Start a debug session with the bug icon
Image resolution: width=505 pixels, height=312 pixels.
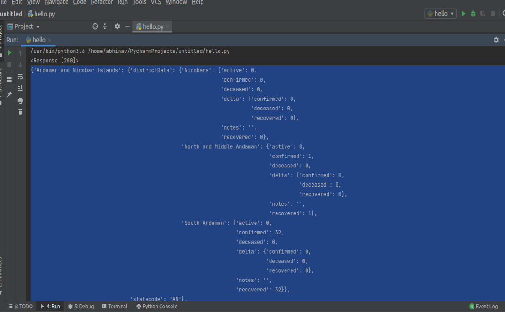(473, 14)
